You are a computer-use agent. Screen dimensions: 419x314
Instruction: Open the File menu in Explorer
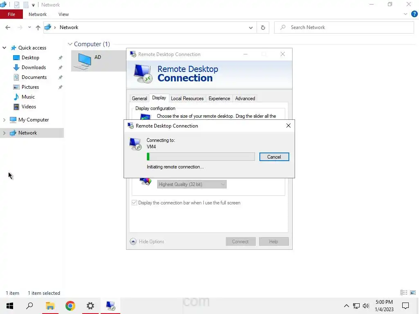11,14
